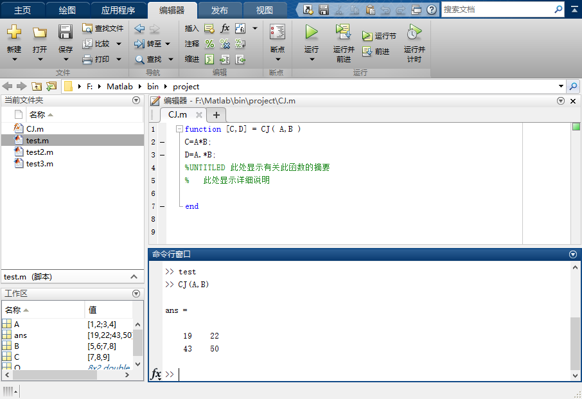582x399 pixels.
Task: Click the Go To button
Action: (148, 44)
